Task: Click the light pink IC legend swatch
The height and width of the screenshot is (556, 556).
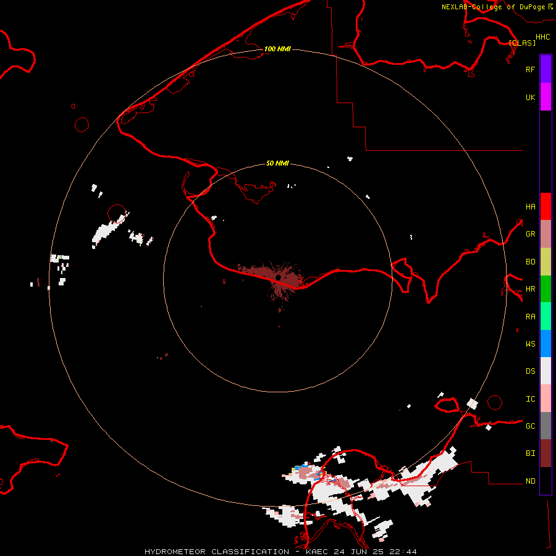Action: click(x=545, y=398)
